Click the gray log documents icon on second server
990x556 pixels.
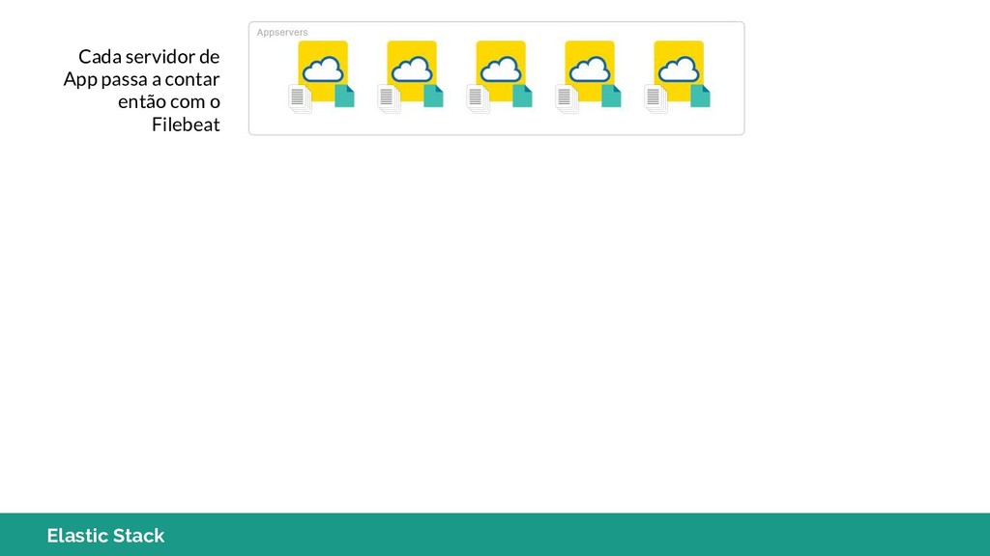coord(389,99)
